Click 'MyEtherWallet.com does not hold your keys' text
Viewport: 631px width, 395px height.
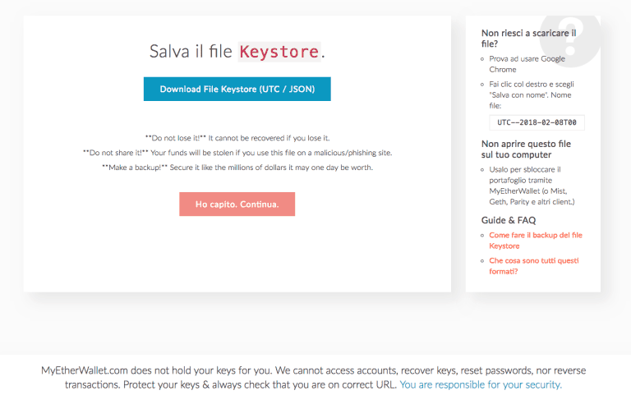pyautogui.click(x=157, y=370)
